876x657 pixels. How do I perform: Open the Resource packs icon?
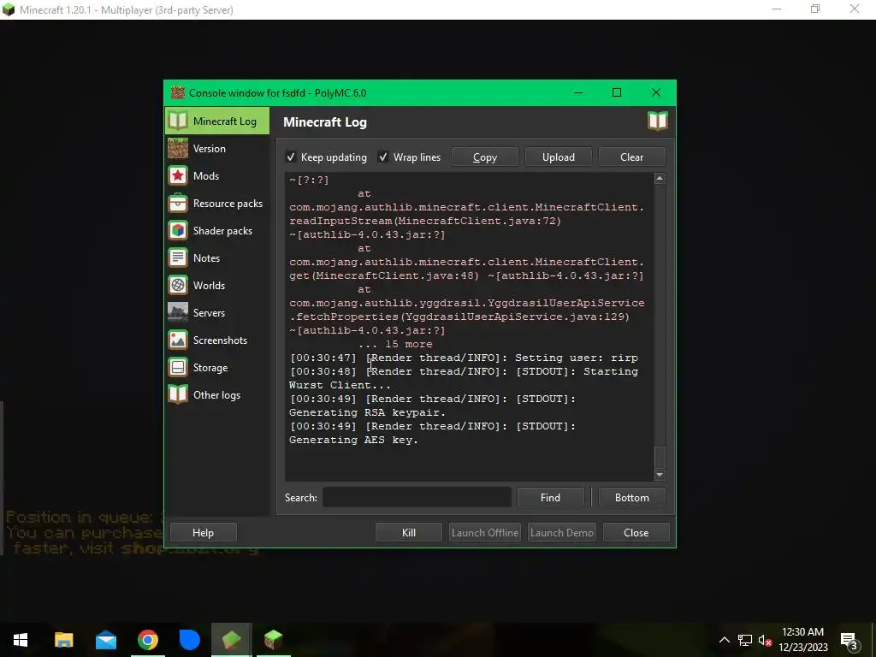click(178, 204)
